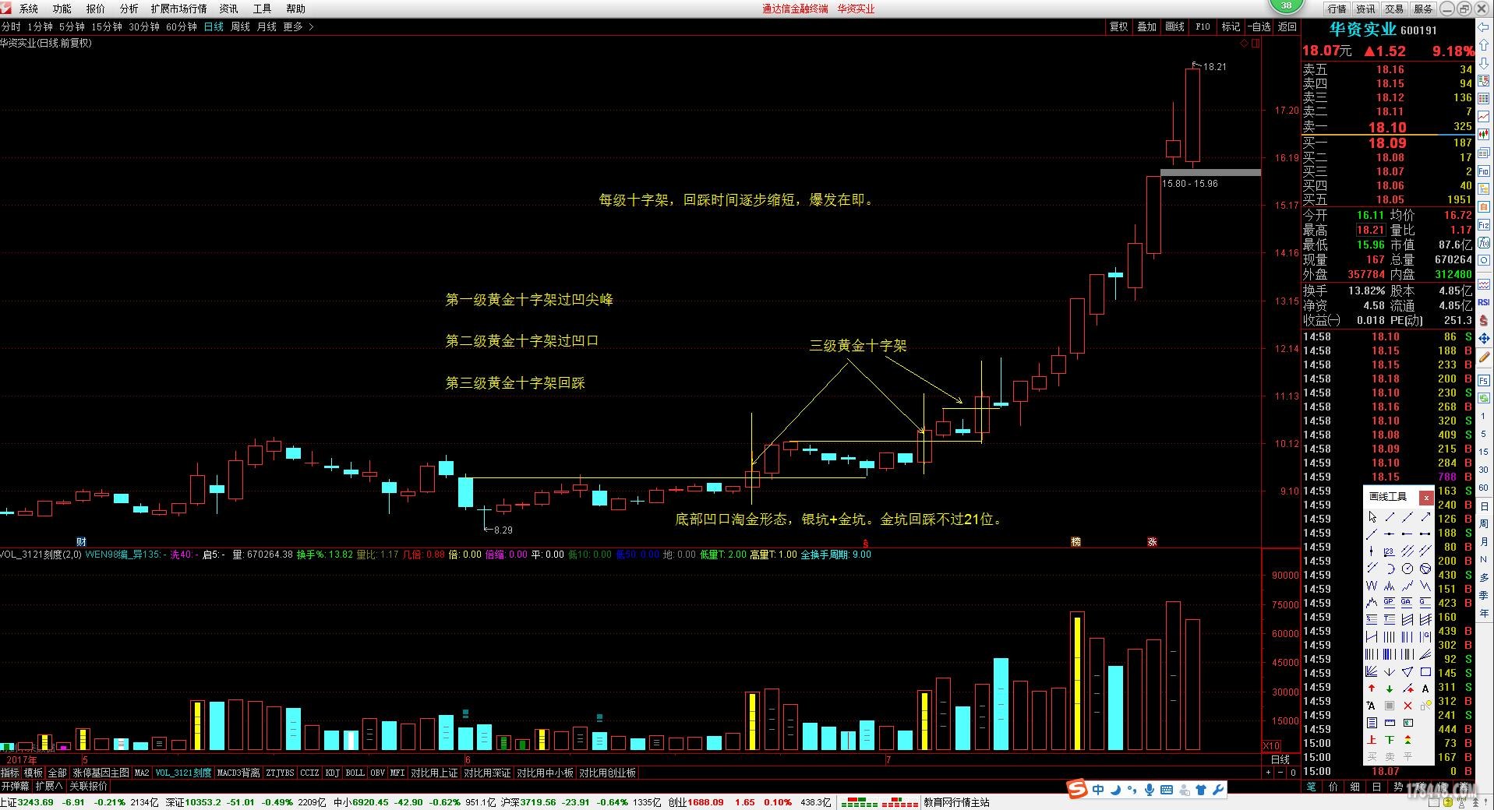1494x810 pixels.
Task: Open the 系统 menu
Action: (28, 9)
